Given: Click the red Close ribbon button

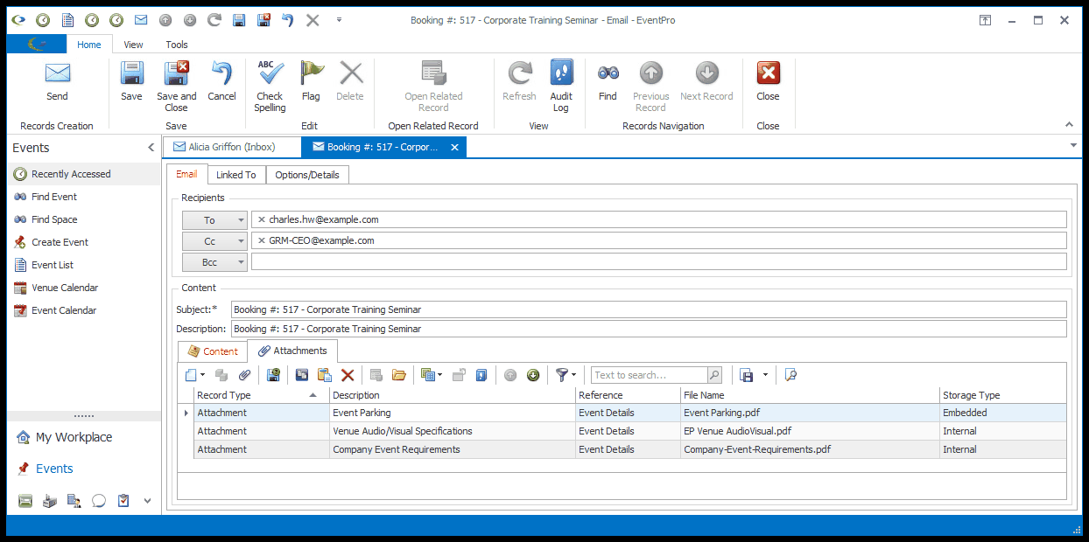Looking at the screenshot, I should 768,82.
